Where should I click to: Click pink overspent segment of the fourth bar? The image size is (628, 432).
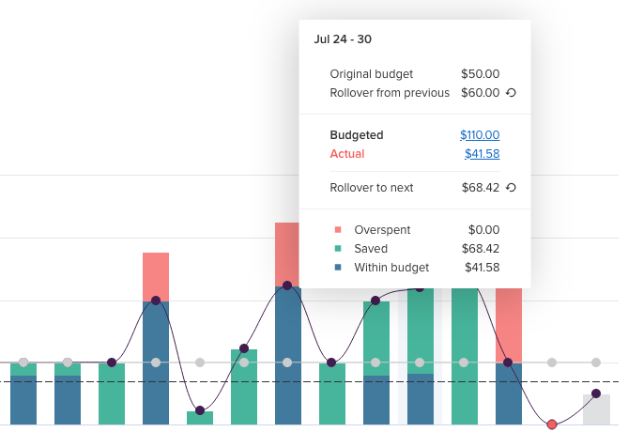click(156, 276)
